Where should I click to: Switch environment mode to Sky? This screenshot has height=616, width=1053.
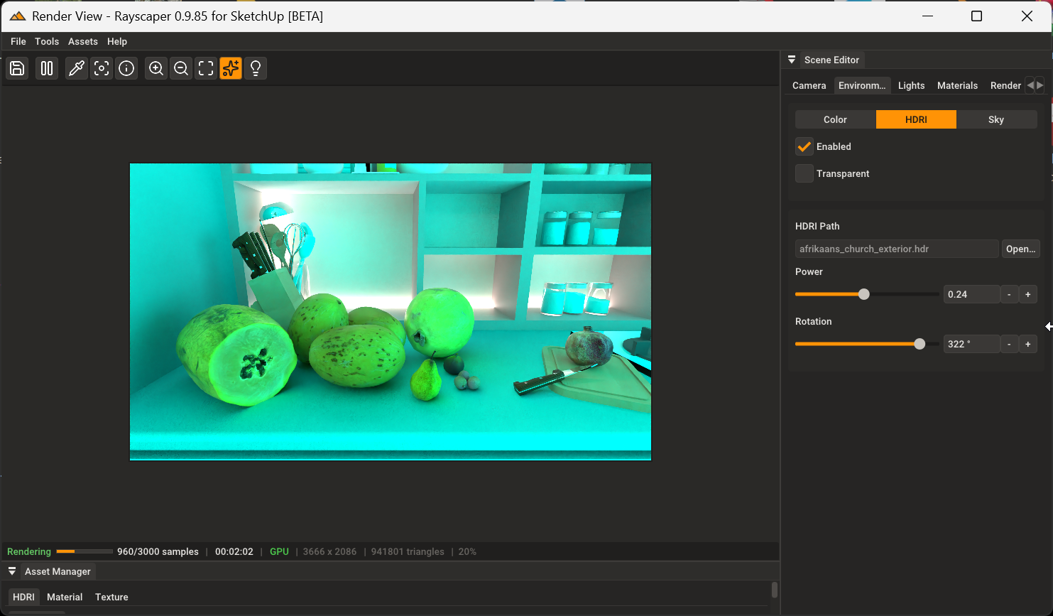coord(995,119)
